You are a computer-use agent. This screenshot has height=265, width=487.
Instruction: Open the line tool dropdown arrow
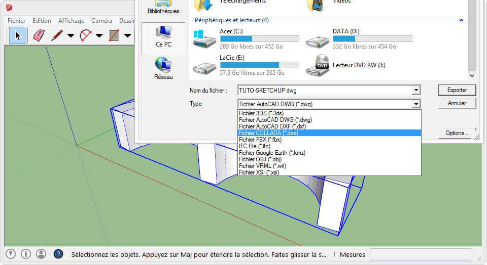pos(71,35)
